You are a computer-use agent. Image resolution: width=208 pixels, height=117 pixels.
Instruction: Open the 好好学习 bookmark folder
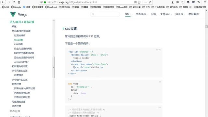click(x=109, y=7)
